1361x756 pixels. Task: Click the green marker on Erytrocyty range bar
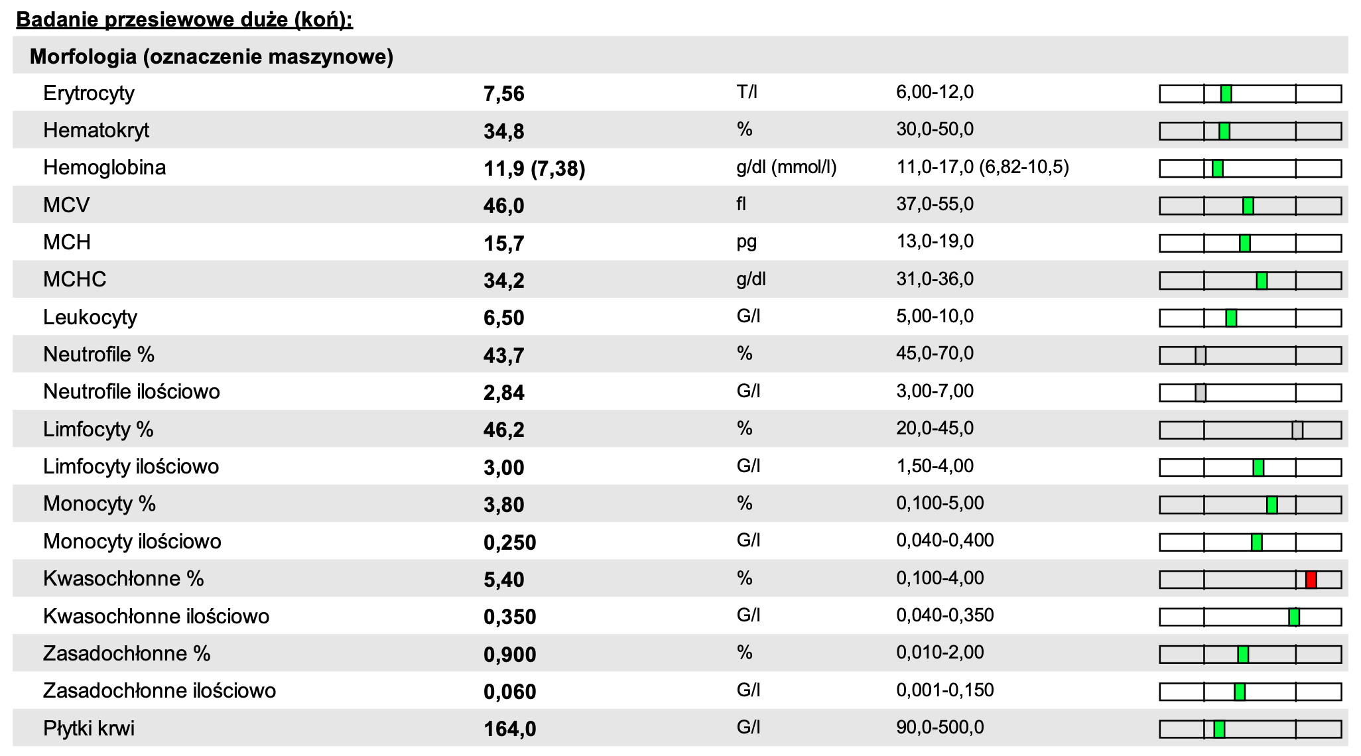pos(1226,94)
